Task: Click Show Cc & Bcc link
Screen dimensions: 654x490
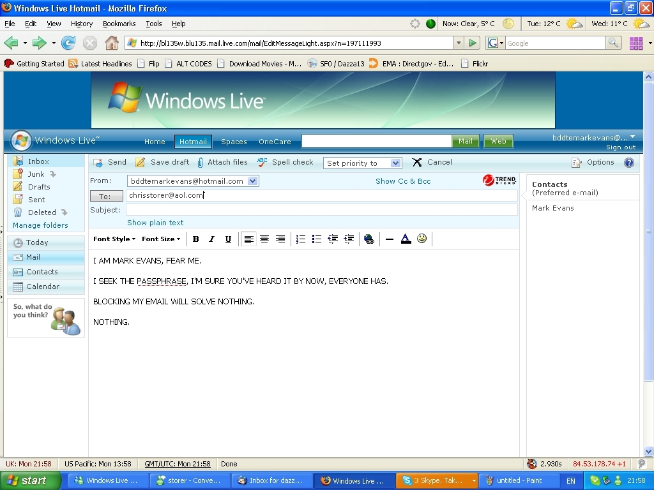Action: pyautogui.click(x=403, y=181)
